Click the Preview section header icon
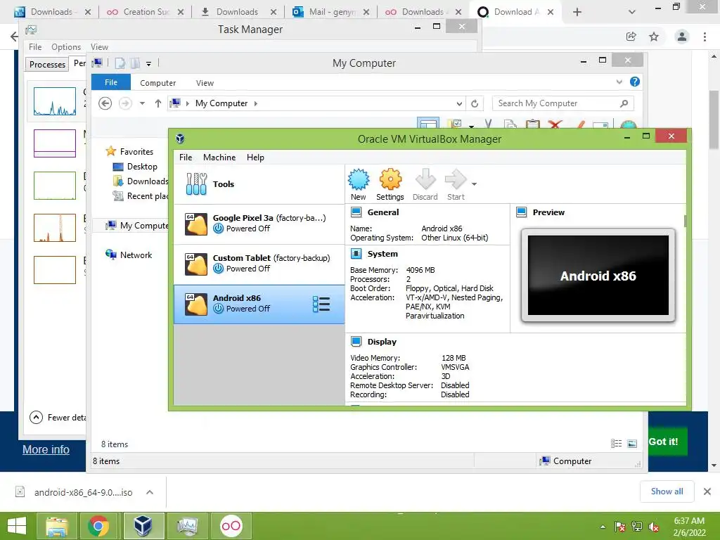720x540 pixels. click(521, 212)
